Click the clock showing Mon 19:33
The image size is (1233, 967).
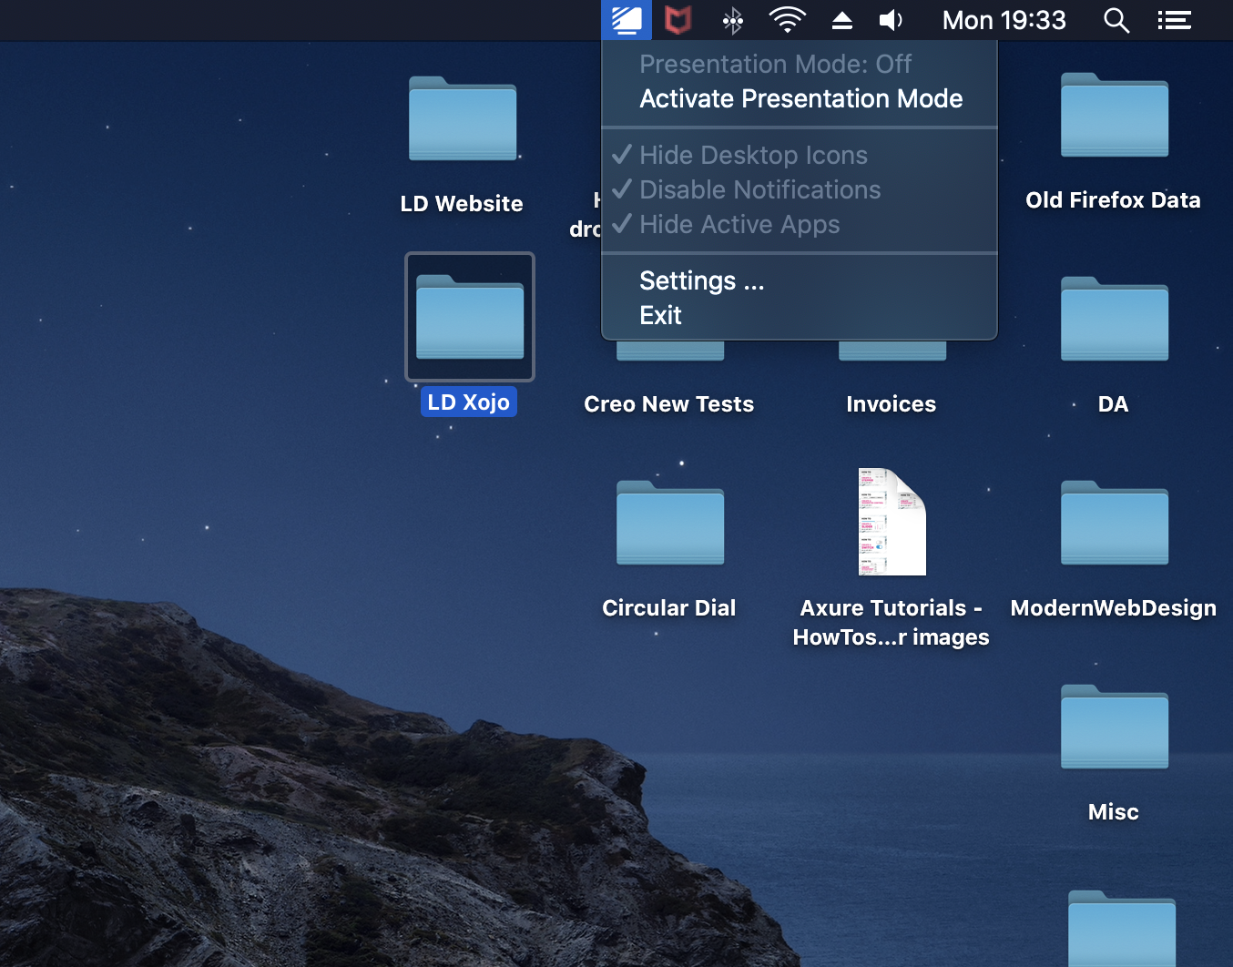(1004, 20)
